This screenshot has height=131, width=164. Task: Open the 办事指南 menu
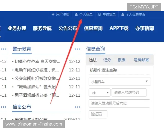tap(145, 28)
